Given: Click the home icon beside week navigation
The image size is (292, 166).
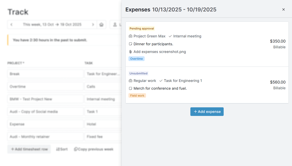Looking at the screenshot, I should click(101, 24).
